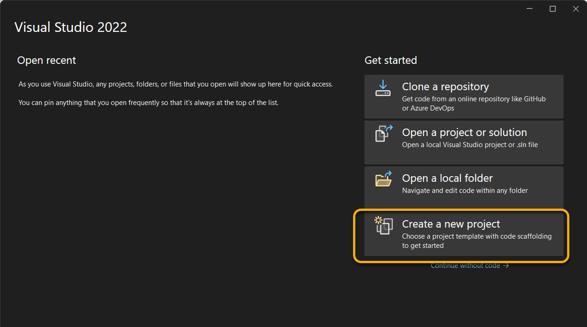Choose Open a local folder
Screen dimensions: 587x327
coord(464,188)
